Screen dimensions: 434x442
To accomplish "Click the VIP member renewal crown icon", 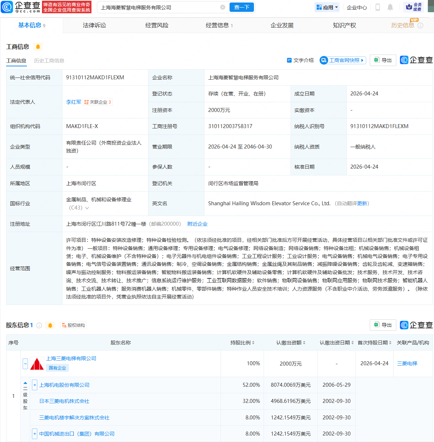I will point(414,7).
